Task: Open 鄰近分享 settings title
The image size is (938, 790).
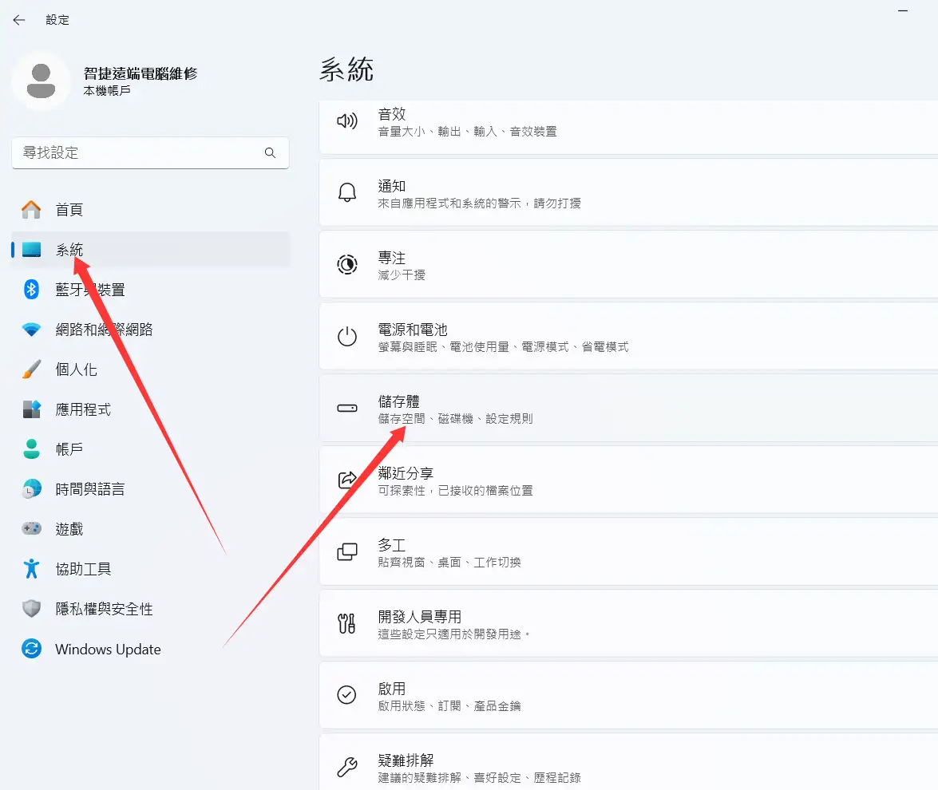Action: (x=406, y=473)
